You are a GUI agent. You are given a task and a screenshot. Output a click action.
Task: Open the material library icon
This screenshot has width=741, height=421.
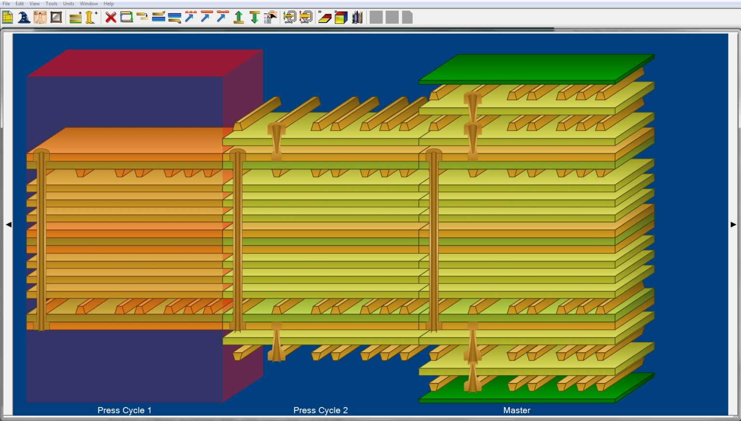click(357, 17)
